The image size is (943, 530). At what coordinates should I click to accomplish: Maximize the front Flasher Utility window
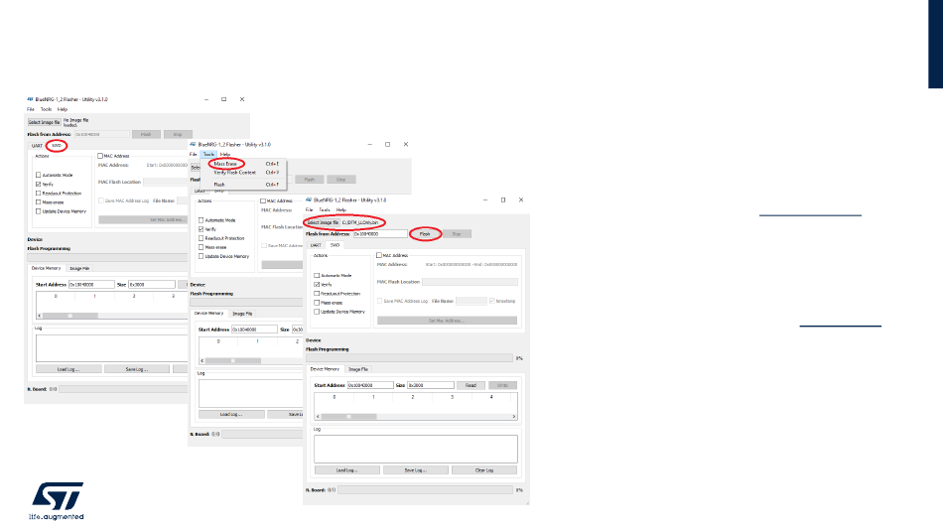click(502, 199)
